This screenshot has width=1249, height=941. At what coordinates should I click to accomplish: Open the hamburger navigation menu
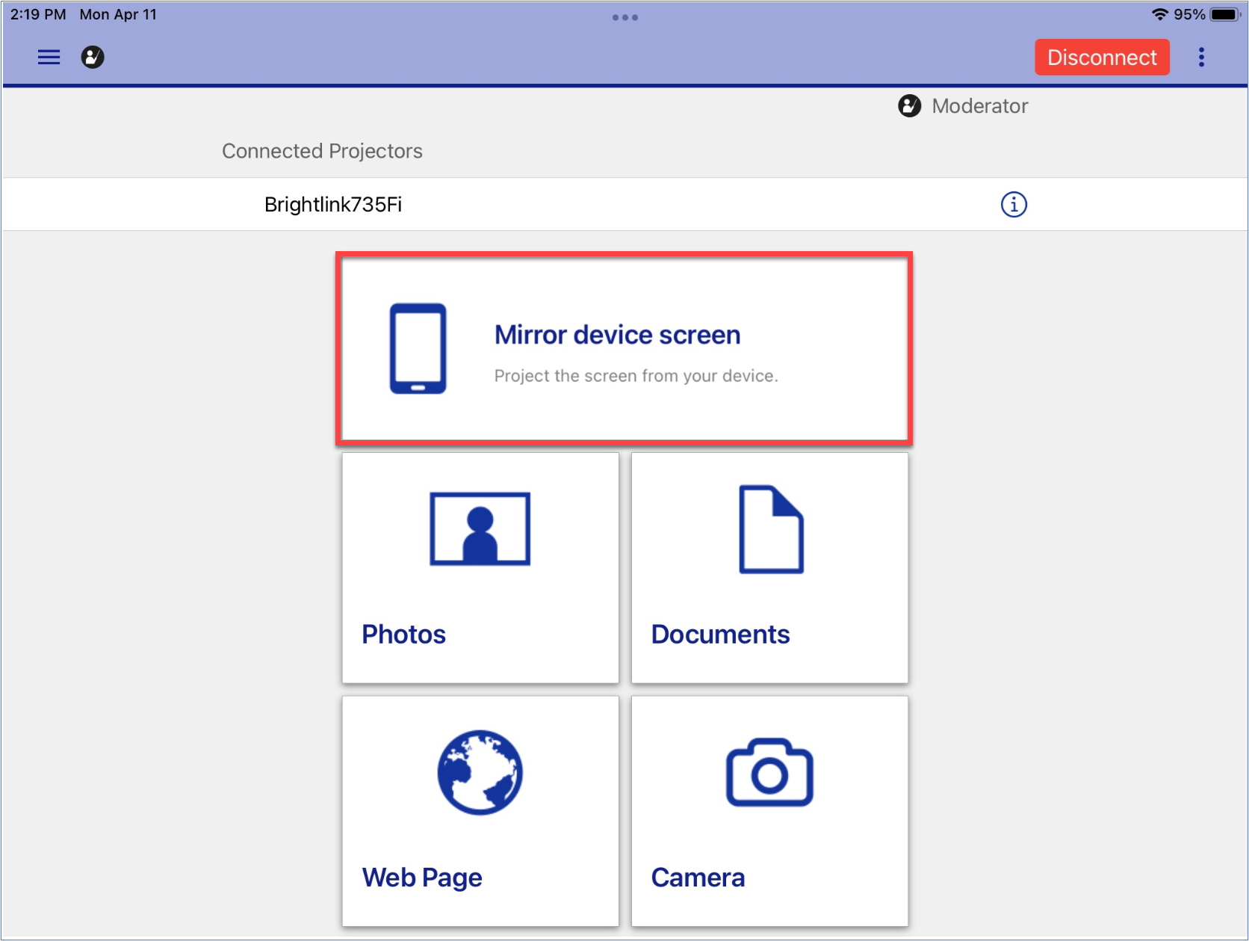coord(49,58)
